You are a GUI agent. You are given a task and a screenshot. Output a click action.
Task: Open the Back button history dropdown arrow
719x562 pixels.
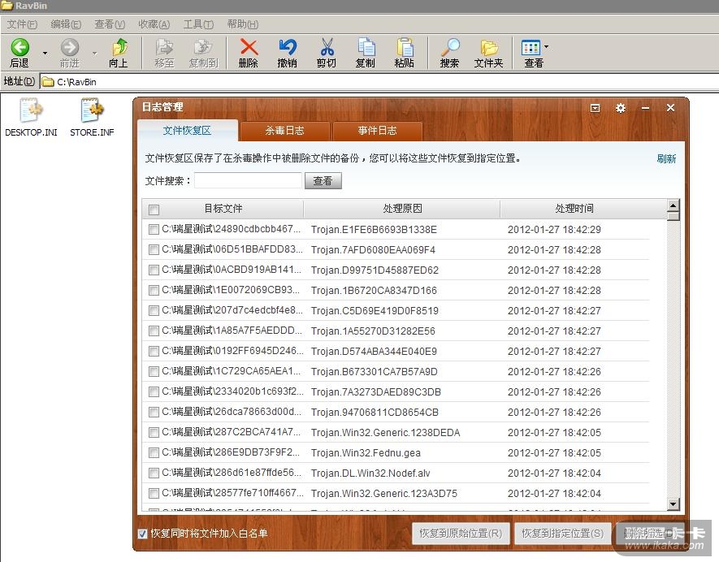pos(45,53)
